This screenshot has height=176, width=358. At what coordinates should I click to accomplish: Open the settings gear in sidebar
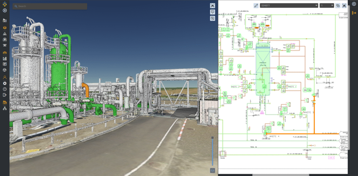click(5, 83)
